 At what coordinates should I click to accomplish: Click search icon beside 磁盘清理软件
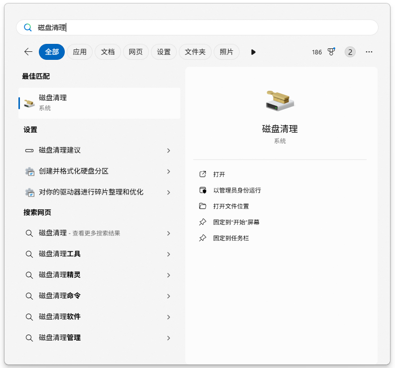pos(29,317)
